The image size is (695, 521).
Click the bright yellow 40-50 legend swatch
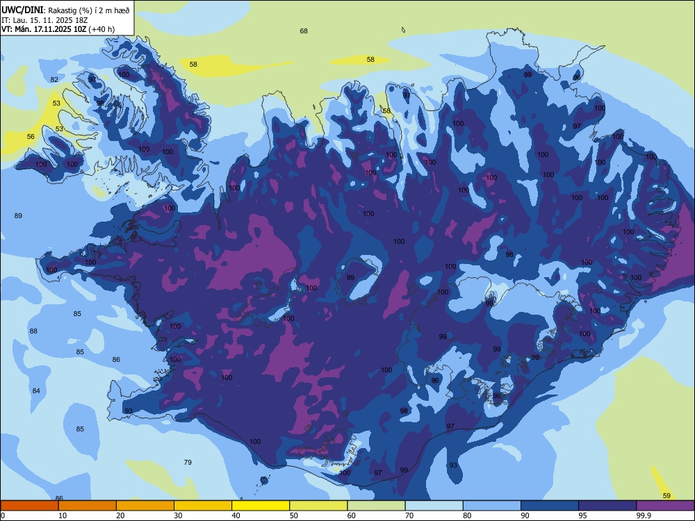pyautogui.click(x=261, y=506)
